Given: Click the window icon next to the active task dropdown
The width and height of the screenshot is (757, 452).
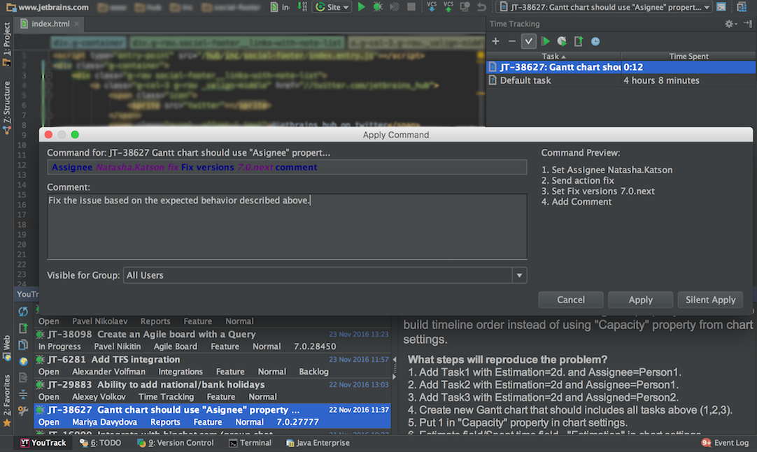Looking at the screenshot, I should (721, 7).
